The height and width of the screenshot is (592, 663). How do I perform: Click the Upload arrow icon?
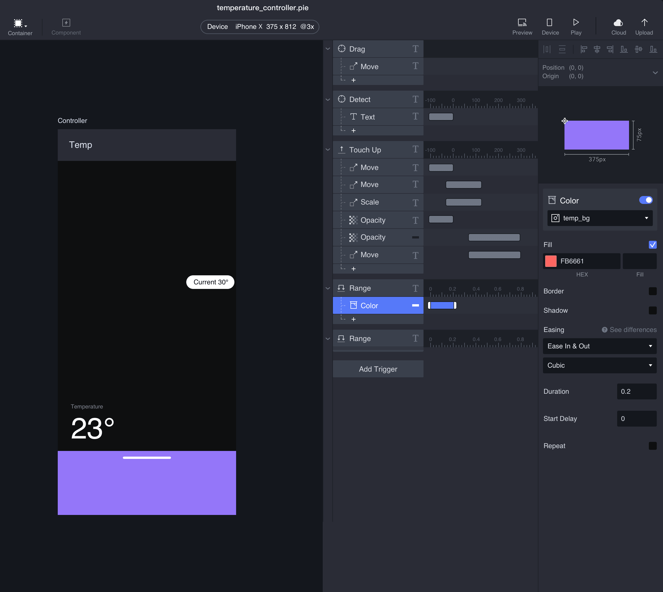coord(644,23)
